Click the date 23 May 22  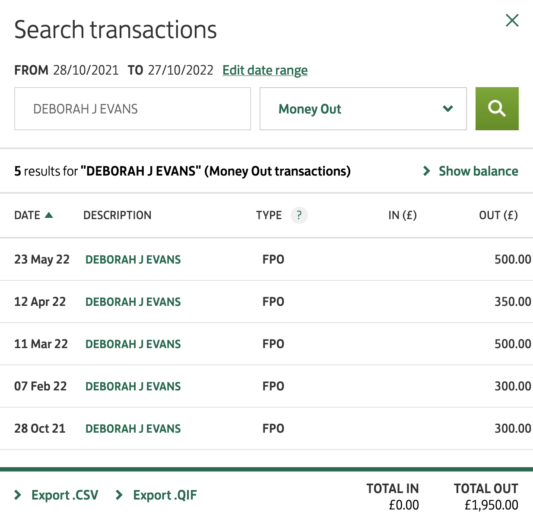42,259
